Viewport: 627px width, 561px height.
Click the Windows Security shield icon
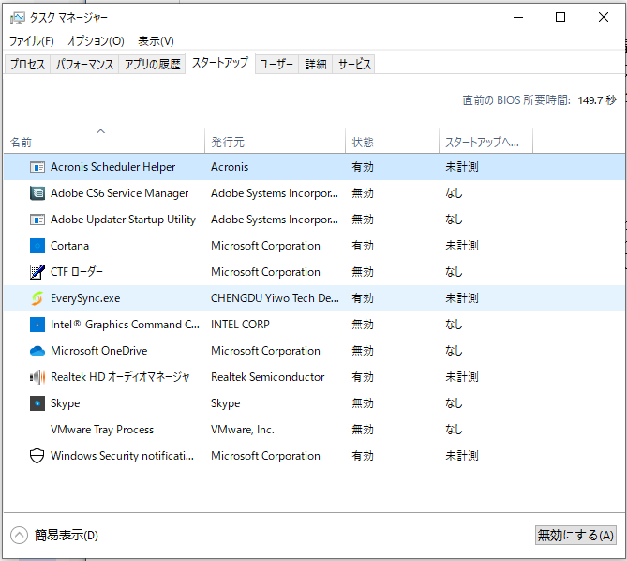37,456
